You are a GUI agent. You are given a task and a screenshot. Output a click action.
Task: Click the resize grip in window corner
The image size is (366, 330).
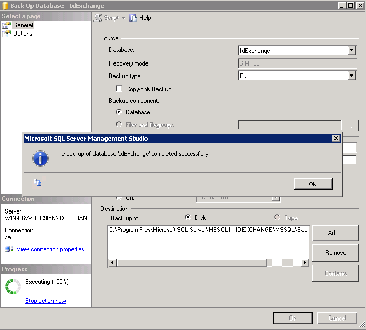click(x=362, y=324)
